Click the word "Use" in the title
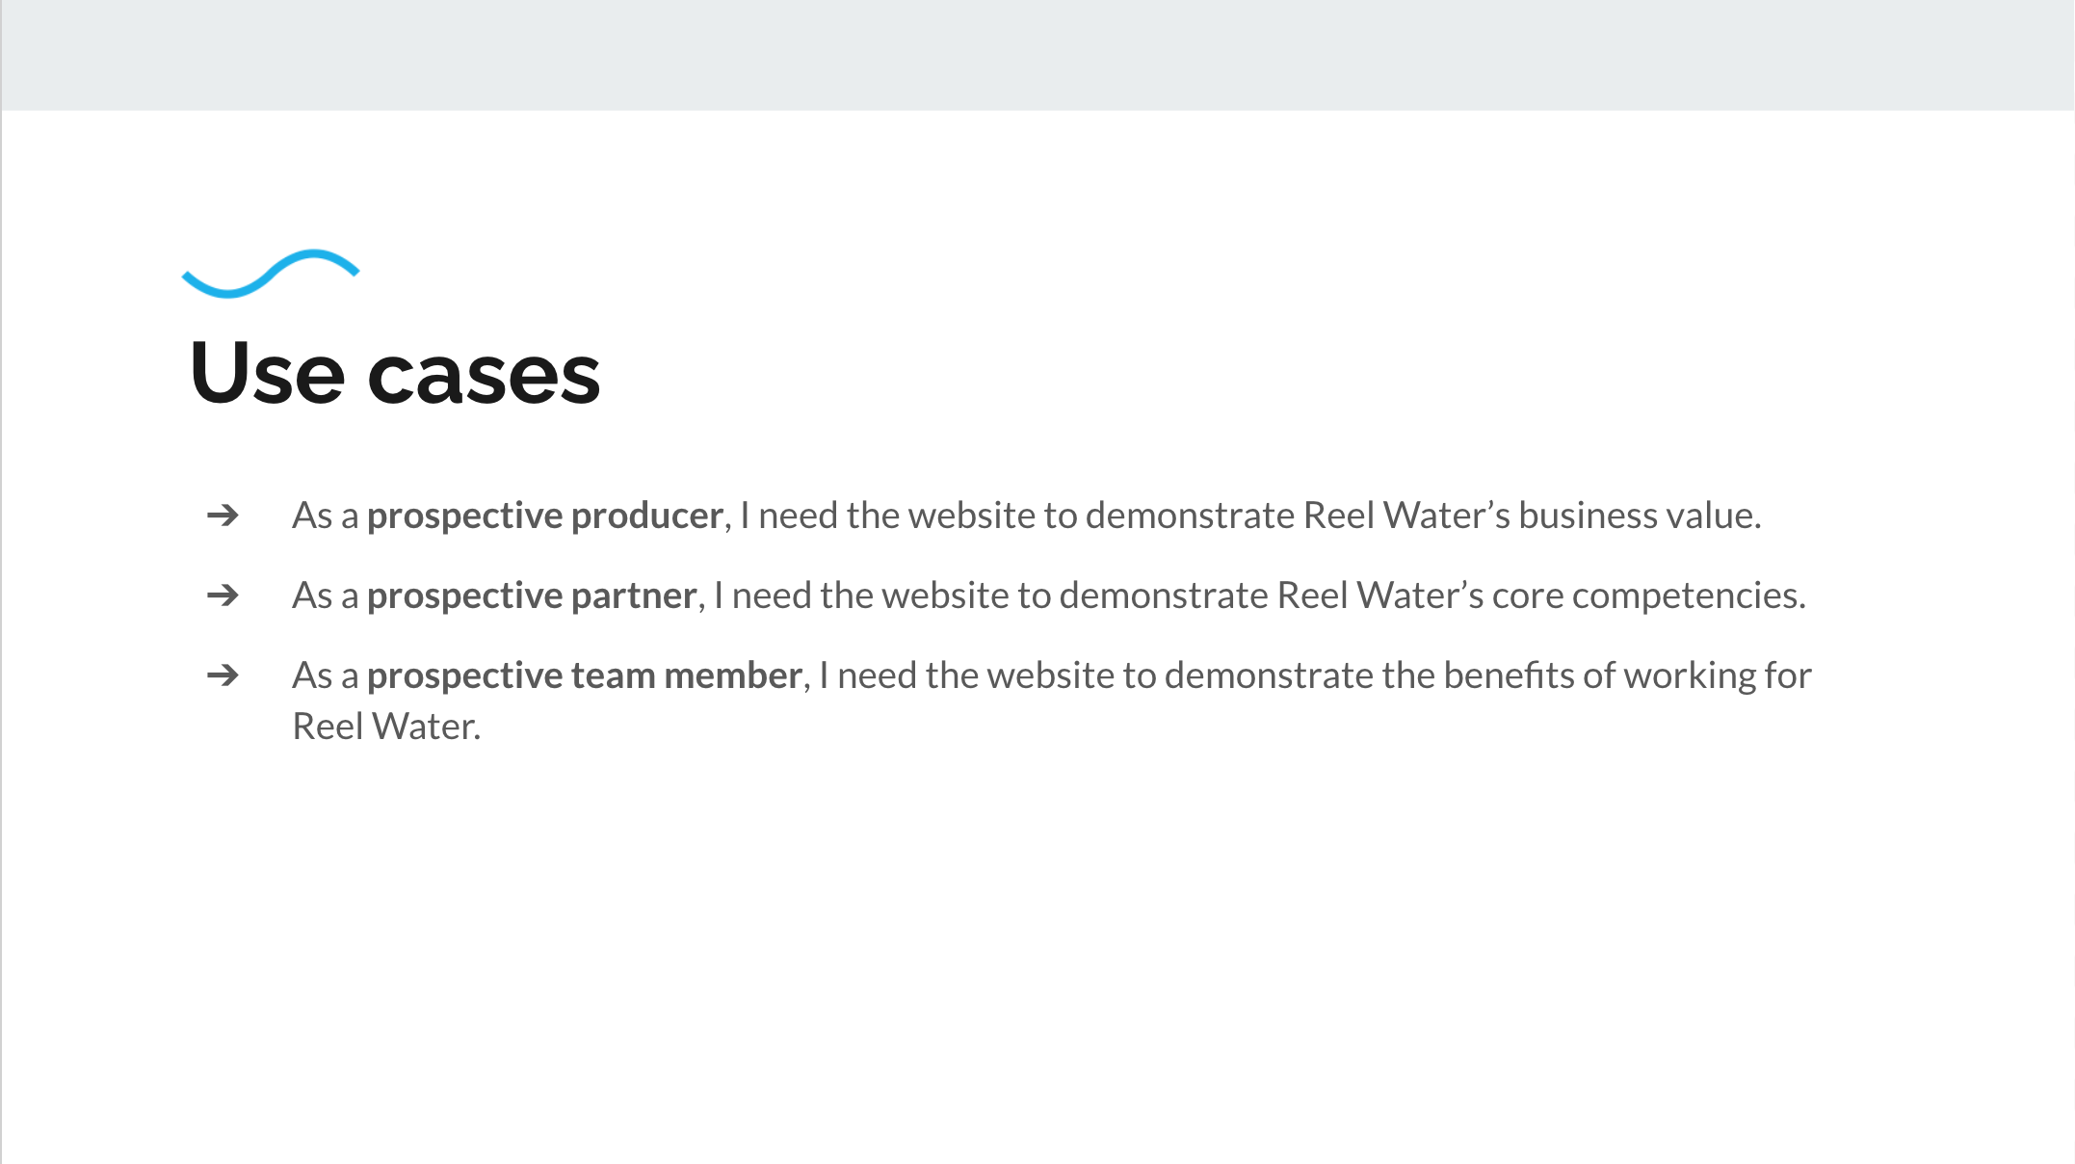This screenshot has width=2075, height=1164. 267,374
